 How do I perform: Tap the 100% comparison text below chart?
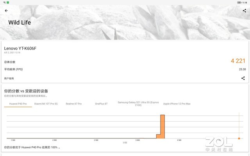32,147
